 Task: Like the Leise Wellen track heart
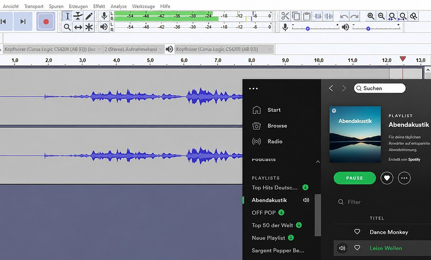point(357,248)
